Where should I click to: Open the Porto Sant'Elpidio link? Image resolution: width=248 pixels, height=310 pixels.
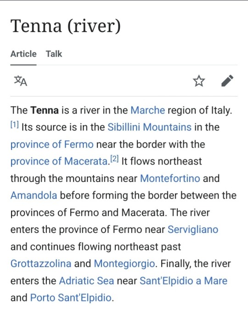pyautogui.click(x=71, y=298)
